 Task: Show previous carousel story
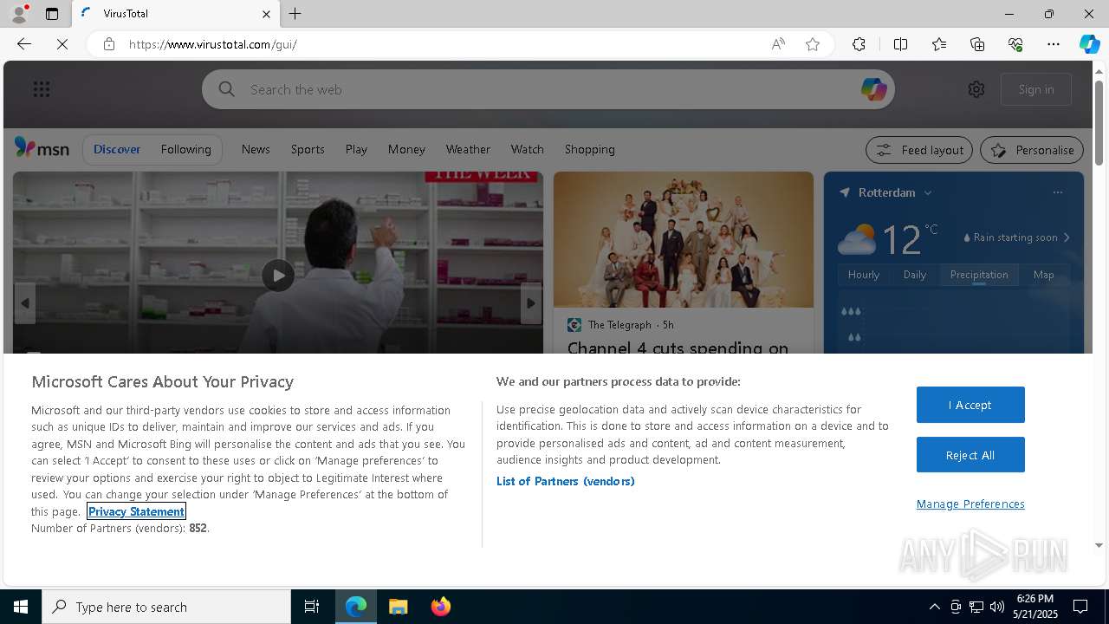point(24,303)
